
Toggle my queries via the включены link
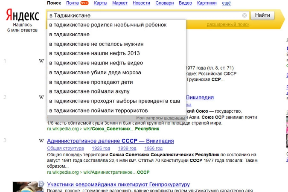174,117
